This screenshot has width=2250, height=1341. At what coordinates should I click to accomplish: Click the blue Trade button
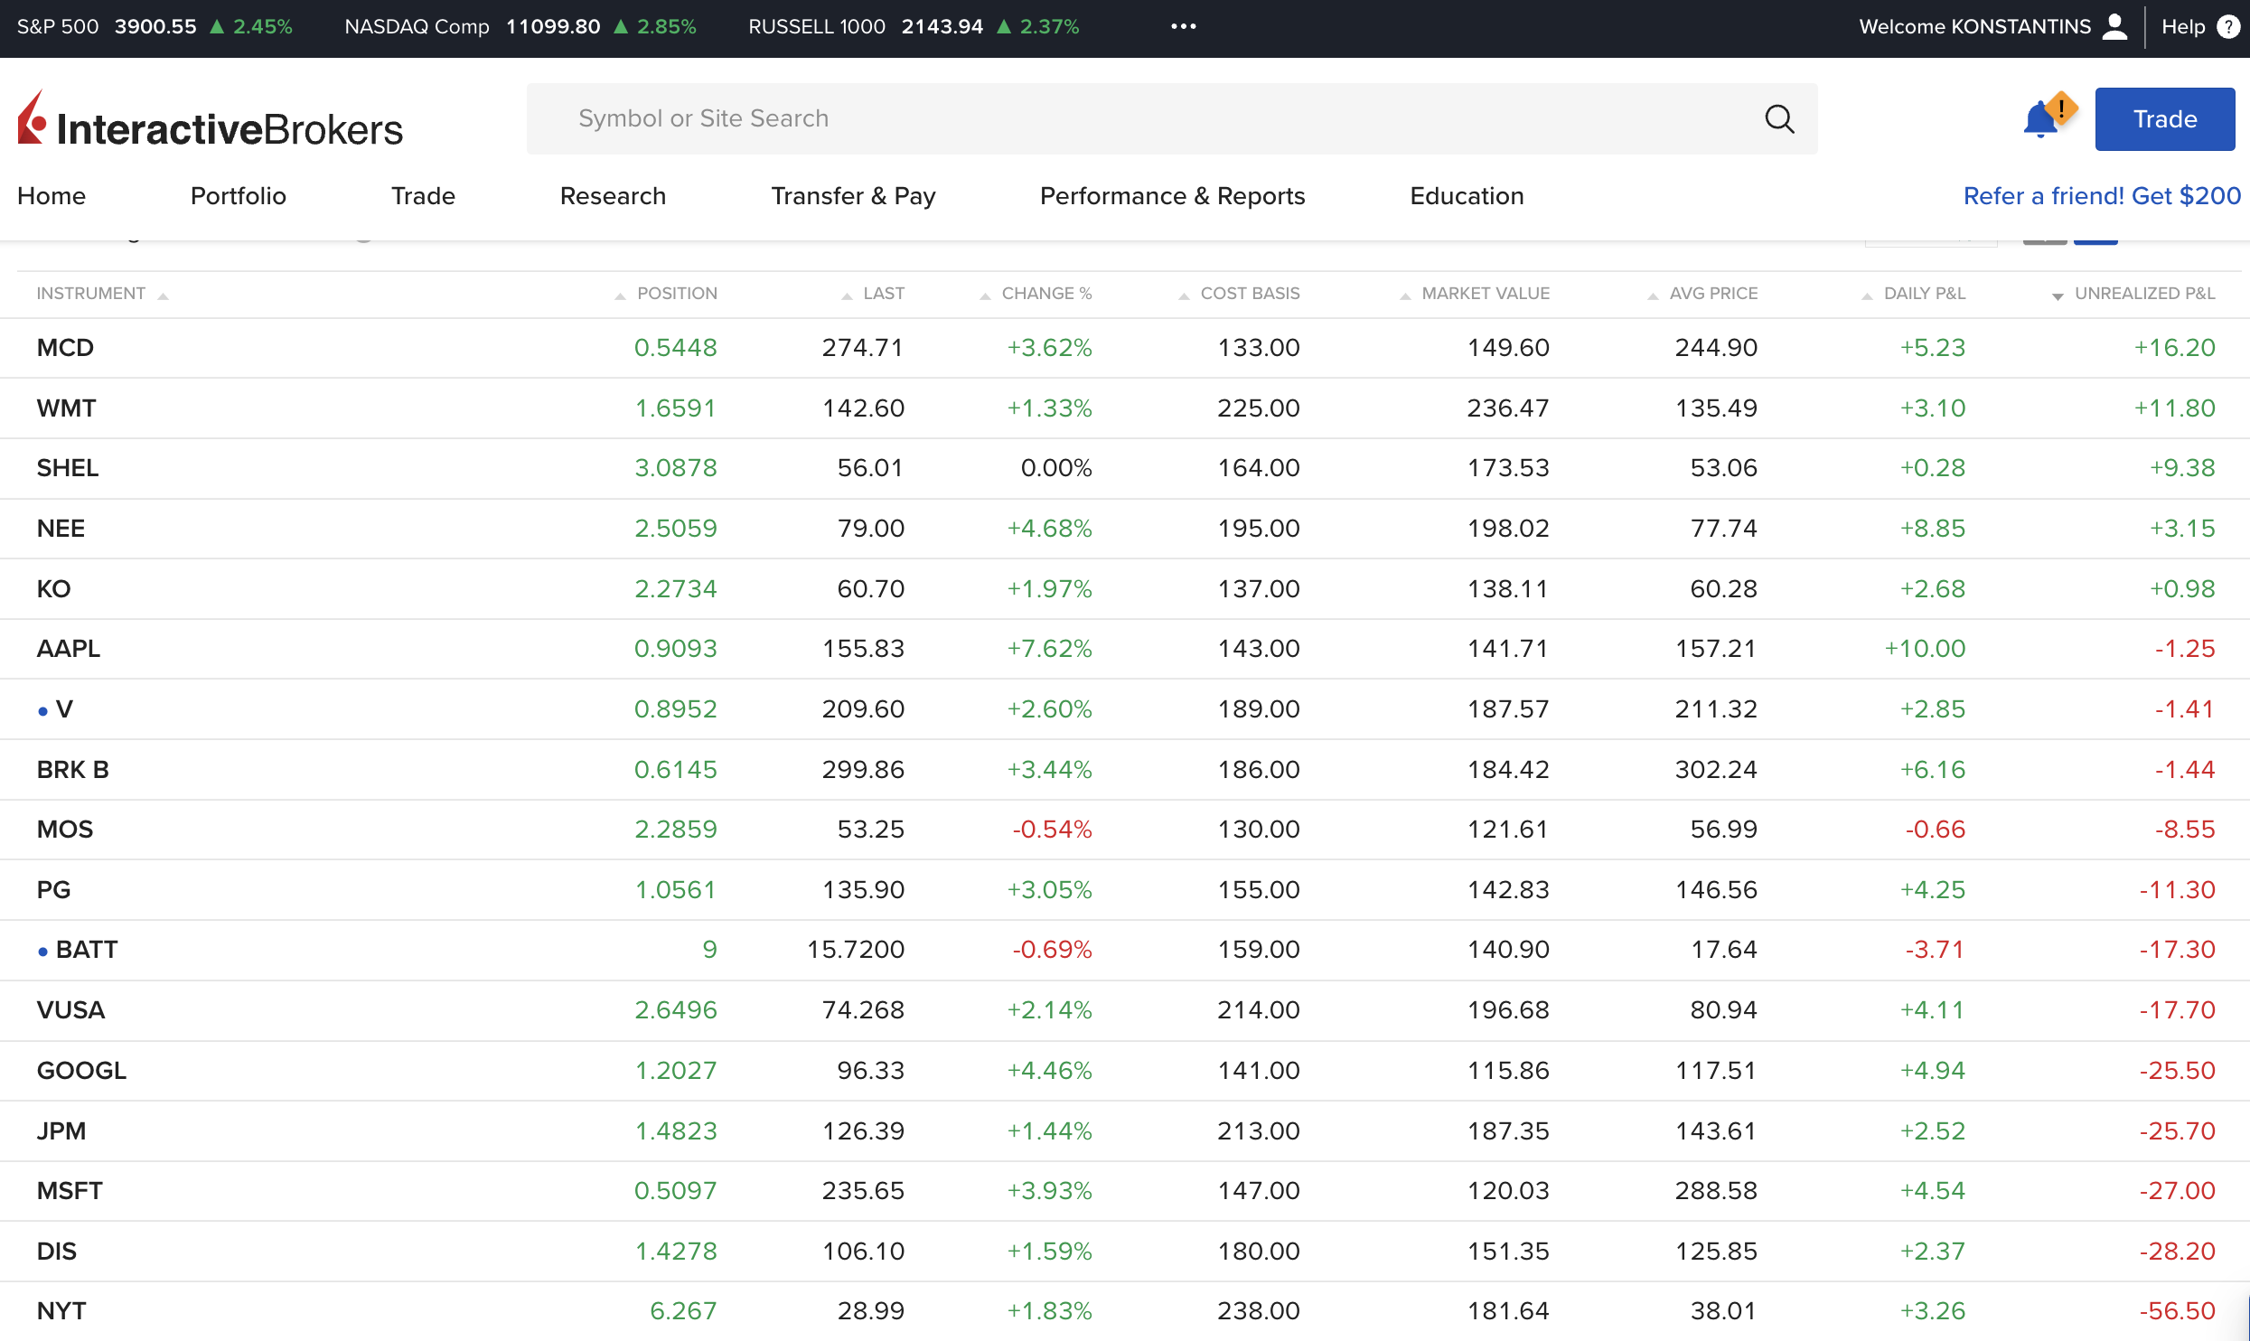pos(2165,119)
